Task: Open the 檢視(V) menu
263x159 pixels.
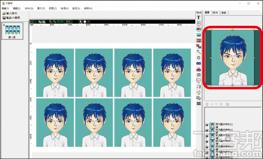Action: click(64, 8)
